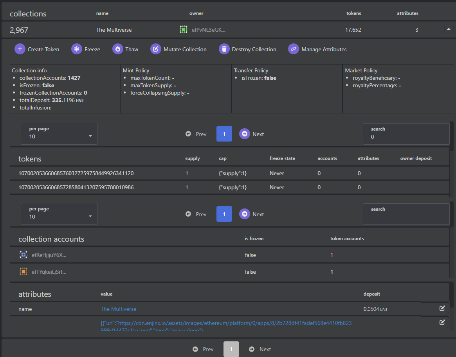Open The Multiverse attribute value link

point(118,309)
